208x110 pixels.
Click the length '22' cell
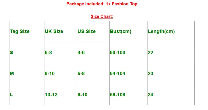(150, 53)
